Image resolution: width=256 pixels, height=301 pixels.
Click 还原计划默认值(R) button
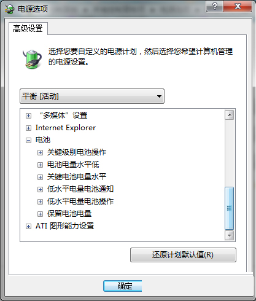tap(183, 255)
